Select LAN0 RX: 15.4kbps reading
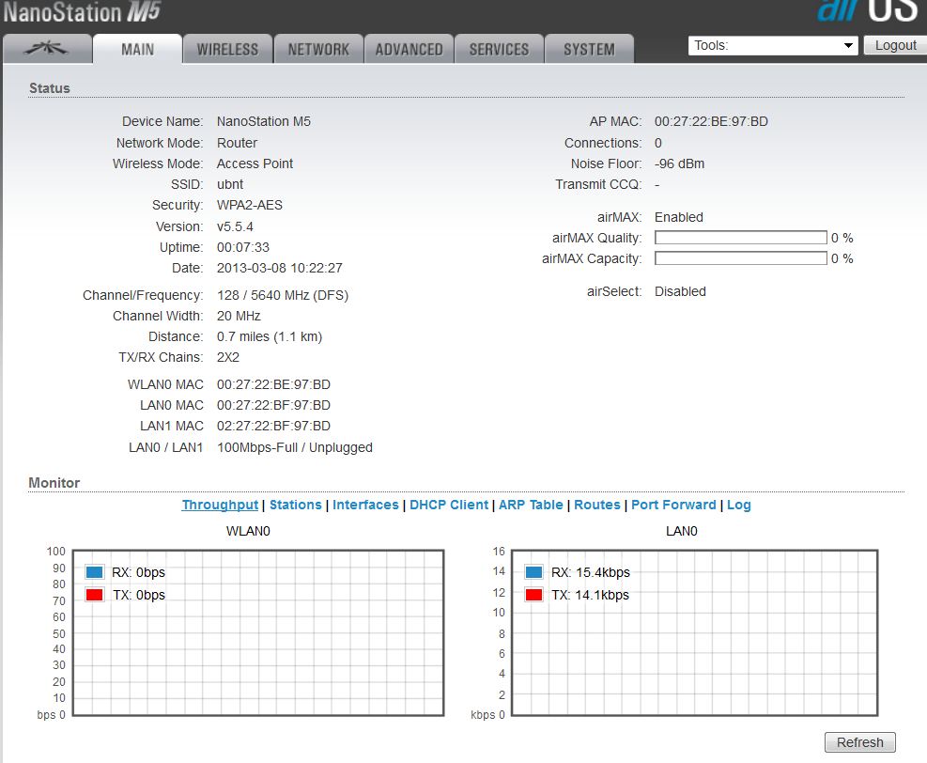The width and height of the screenshot is (927, 763). tap(591, 572)
